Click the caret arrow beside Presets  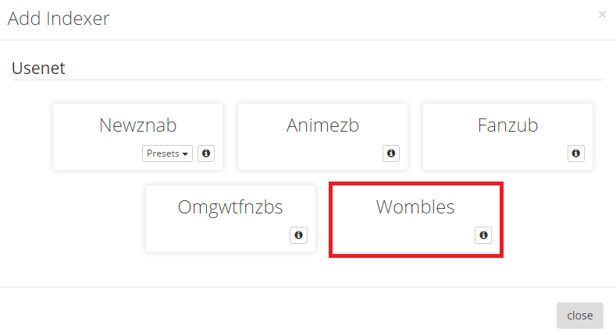185,154
